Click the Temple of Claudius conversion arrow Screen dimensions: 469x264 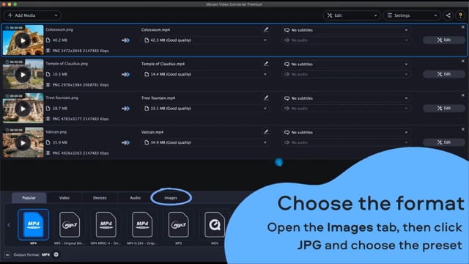coord(125,74)
